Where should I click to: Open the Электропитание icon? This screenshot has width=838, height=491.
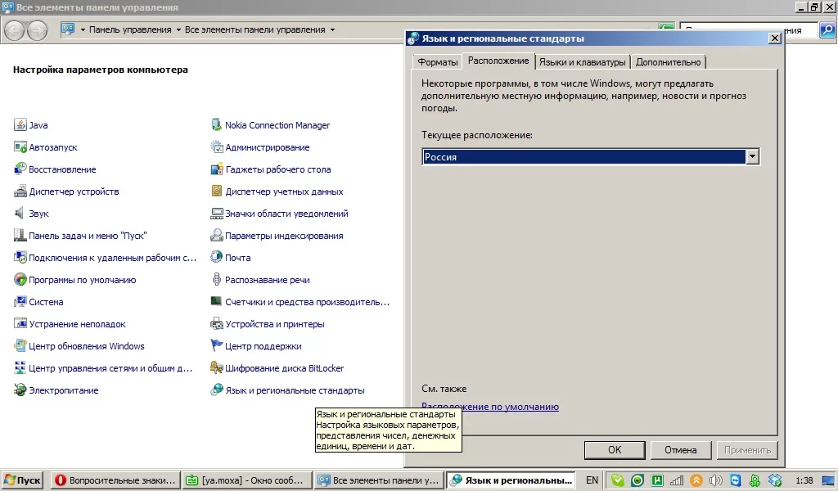point(20,390)
